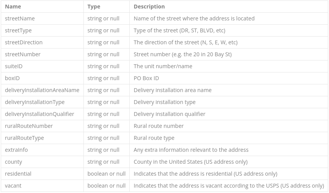Select the streetName field name
The width and height of the screenshot is (329, 193).
click(20, 18)
